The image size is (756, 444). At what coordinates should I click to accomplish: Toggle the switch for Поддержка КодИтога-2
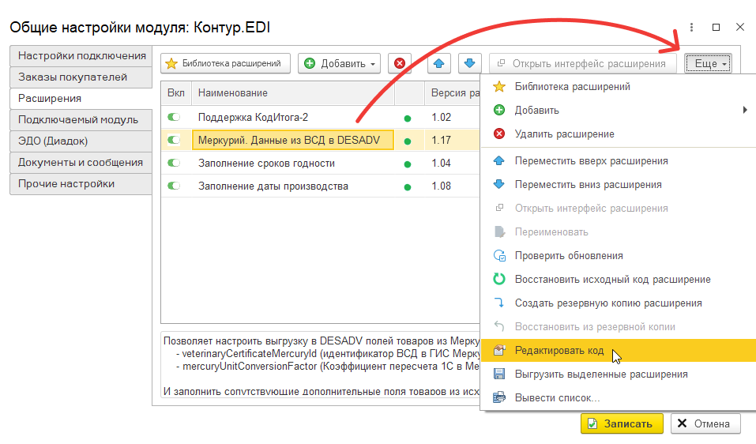[174, 117]
